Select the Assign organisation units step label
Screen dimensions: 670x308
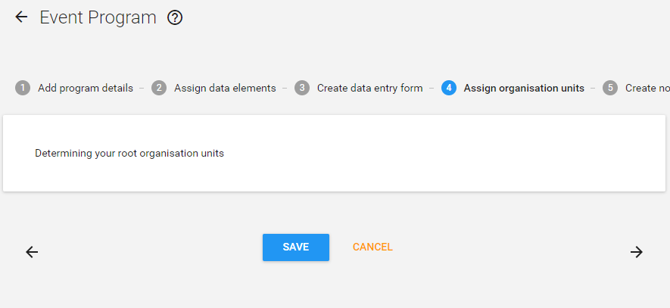coord(524,88)
